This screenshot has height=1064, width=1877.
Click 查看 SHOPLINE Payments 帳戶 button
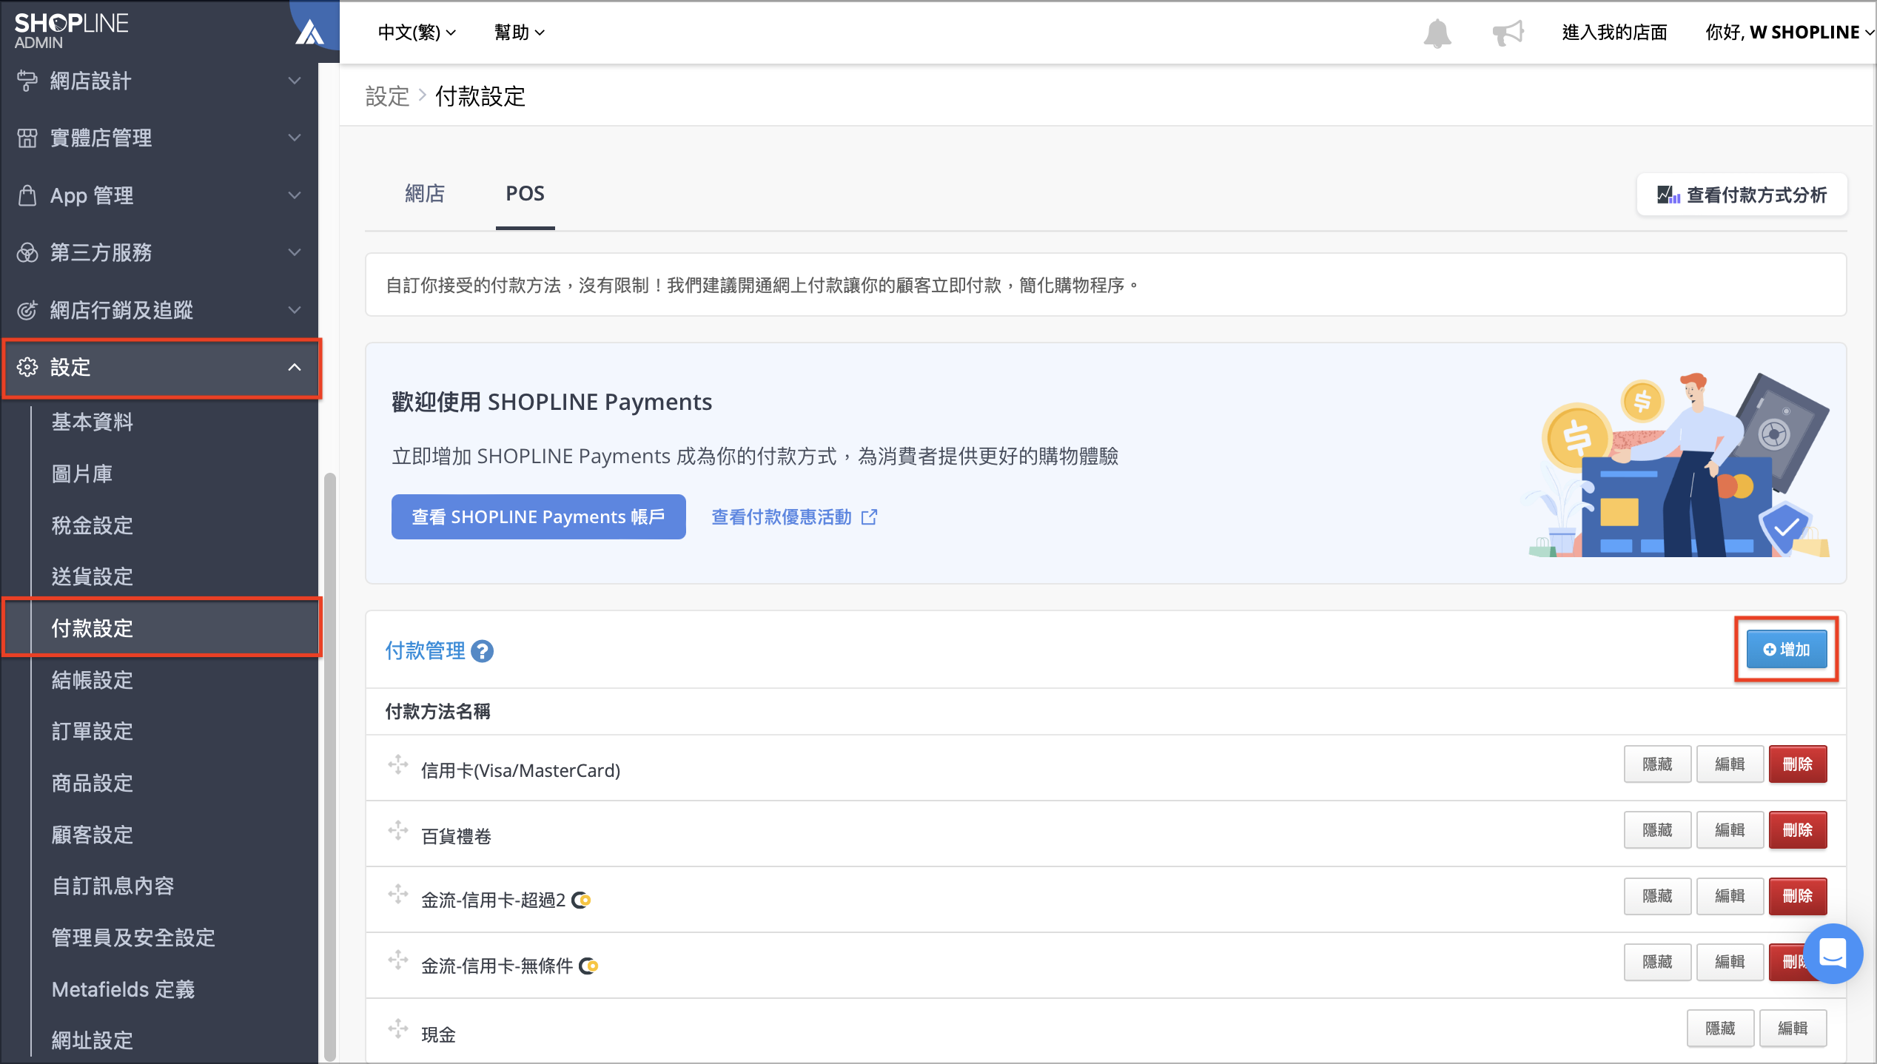click(x=538, y=516)
